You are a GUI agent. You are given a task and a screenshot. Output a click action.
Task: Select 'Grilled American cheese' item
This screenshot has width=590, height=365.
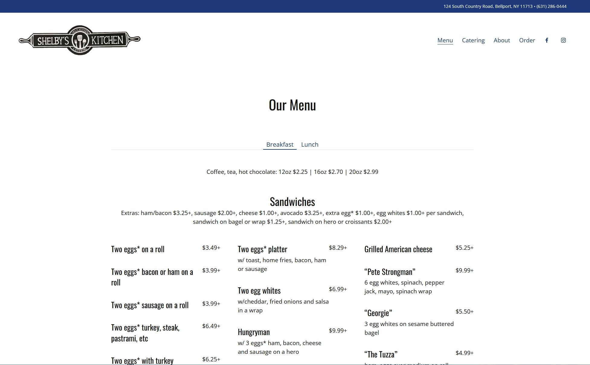pos(398,249)
